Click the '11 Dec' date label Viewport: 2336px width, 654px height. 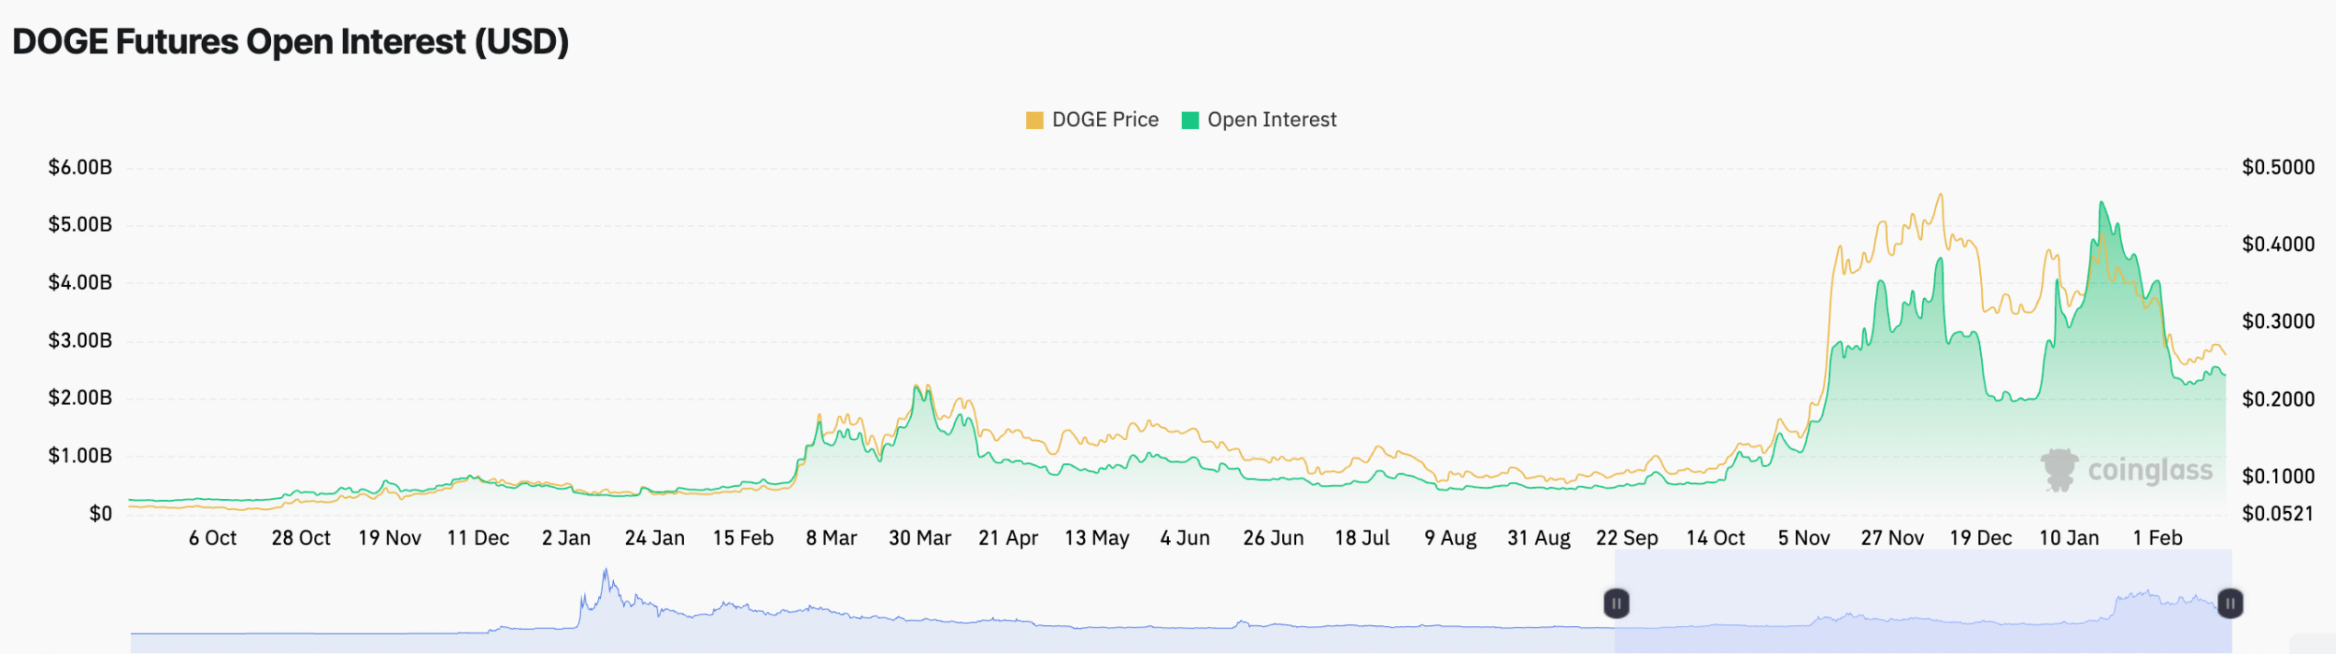[x=478, y=538]
